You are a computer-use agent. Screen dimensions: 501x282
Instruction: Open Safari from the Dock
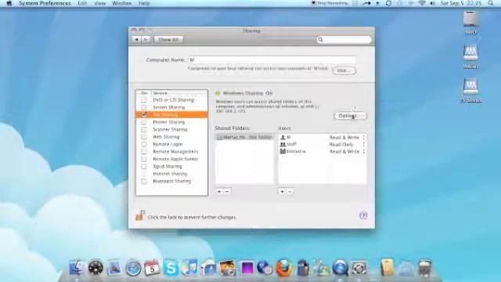click(133, 268)
